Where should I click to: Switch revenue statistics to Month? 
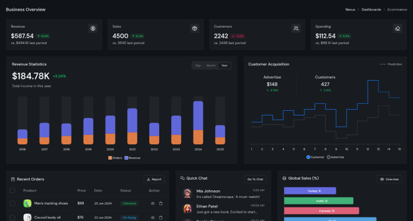tap(211, 65)
